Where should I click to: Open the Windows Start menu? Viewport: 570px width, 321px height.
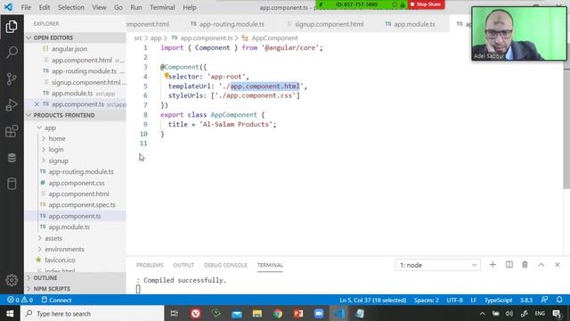tap(10, 313)
